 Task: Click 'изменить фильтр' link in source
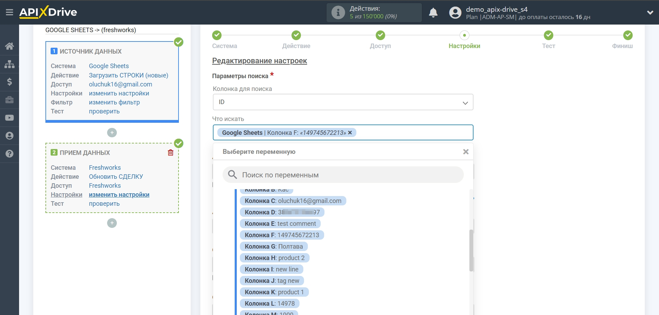[114, 102]
